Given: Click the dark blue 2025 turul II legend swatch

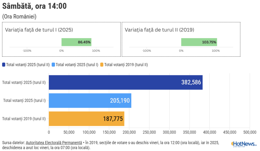Looking at the screenshot, I should tap(4, 65).
